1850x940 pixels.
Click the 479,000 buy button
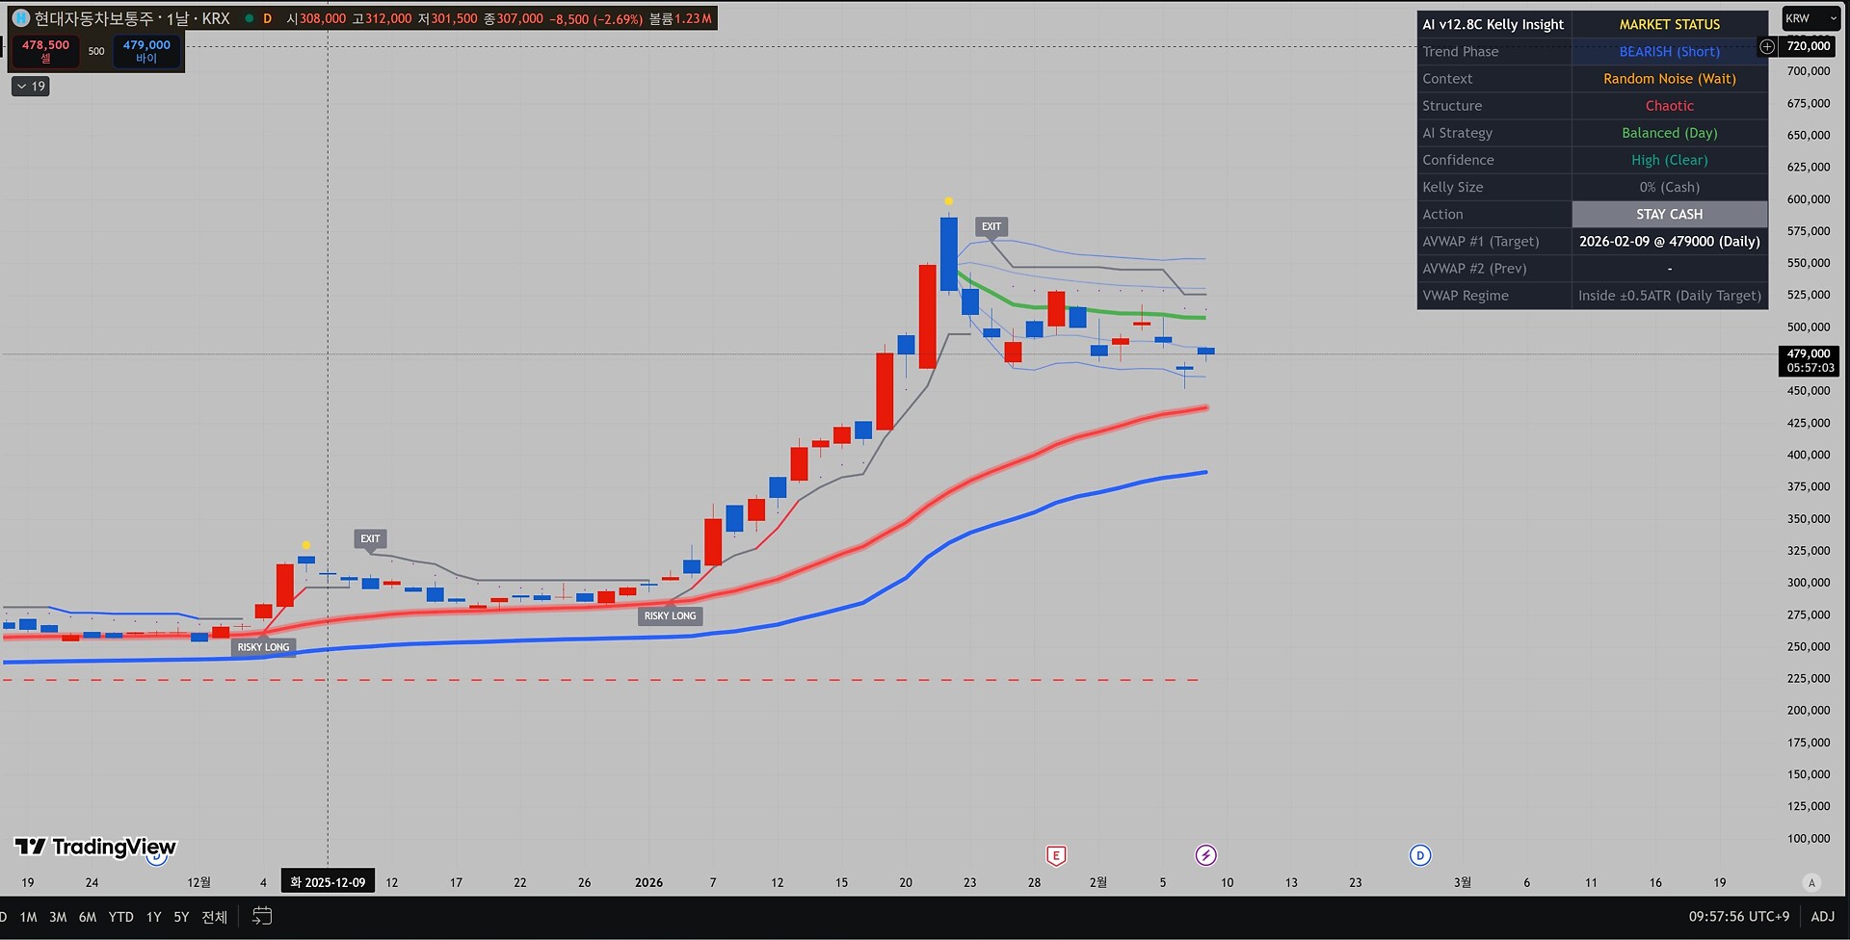click(146, 51)
